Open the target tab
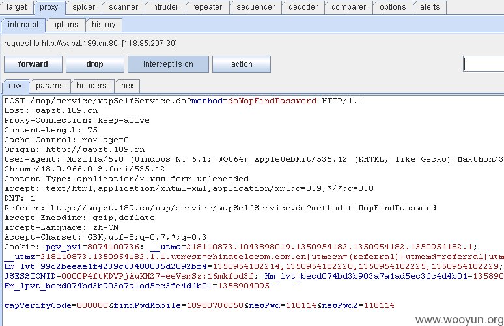Screen dimensions: 504x326 16,7
